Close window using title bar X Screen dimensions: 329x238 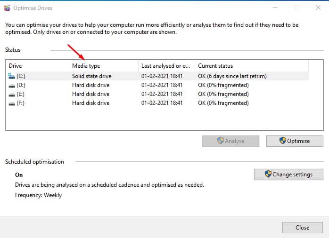pos(318,8)
